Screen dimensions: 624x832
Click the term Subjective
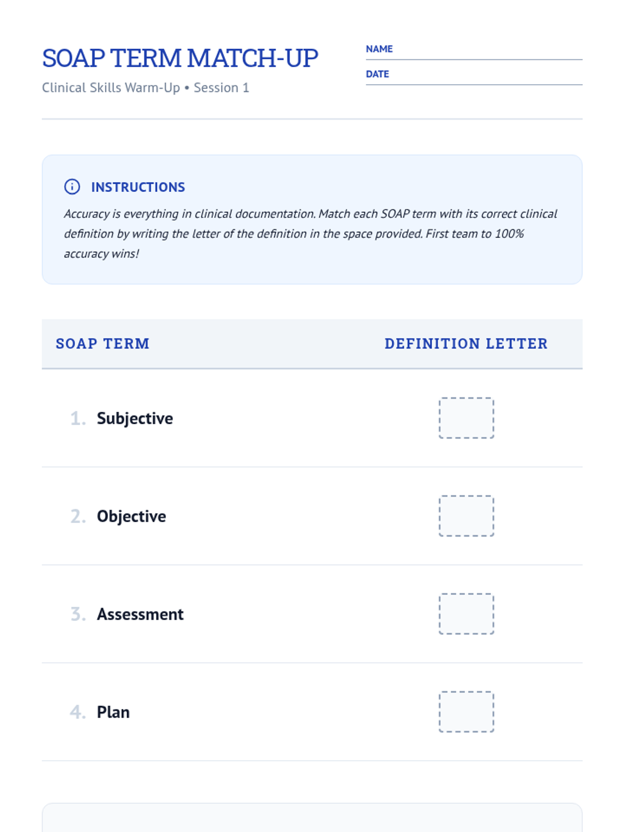pos(135,418)
